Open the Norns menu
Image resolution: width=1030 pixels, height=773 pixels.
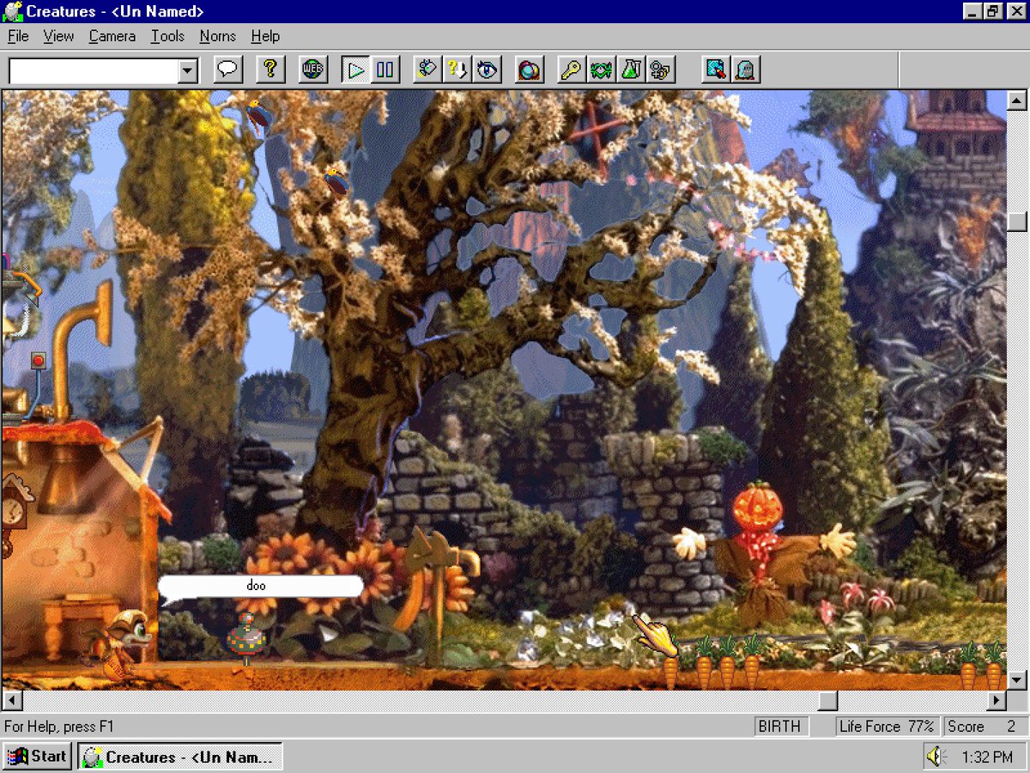point(217,36)
